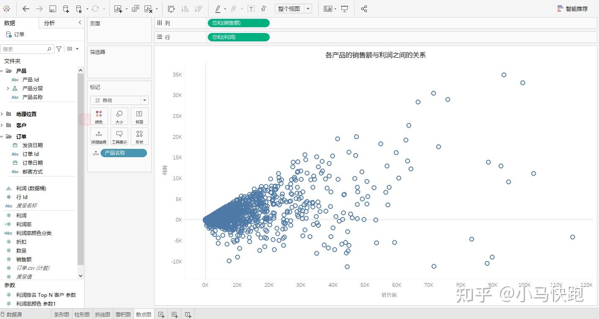
Task: Show mark labels T icon
Action: [x=251, y=9]
